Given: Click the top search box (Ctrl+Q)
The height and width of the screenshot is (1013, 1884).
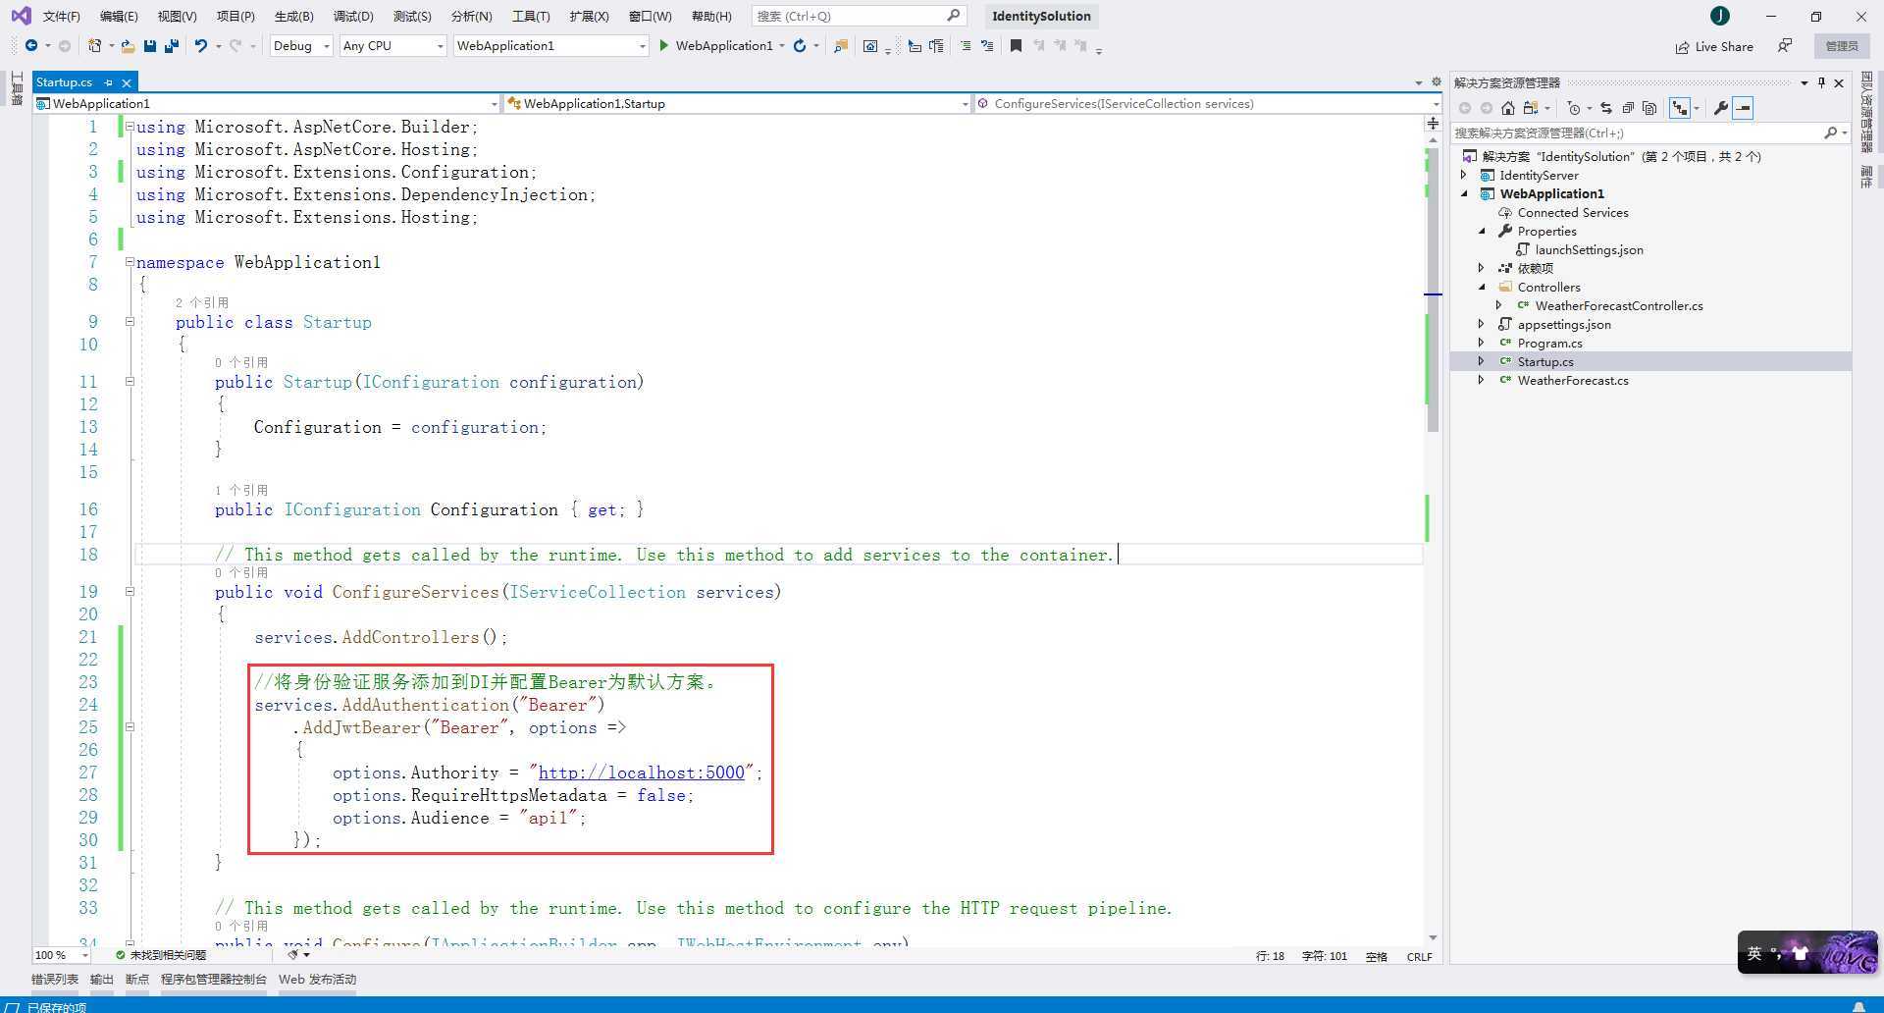Looking at the screenshot, I should click(859, 16).
